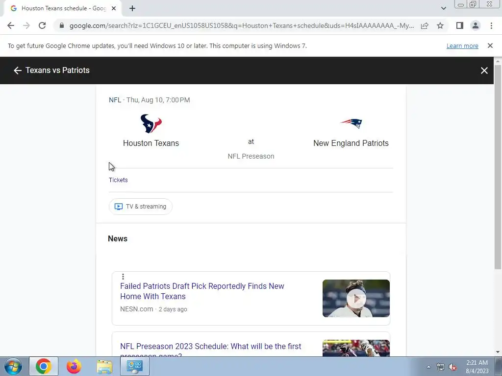
Task: Click the scrollbar down arrow
Action: pyautogui.click(x=498, y=352)
